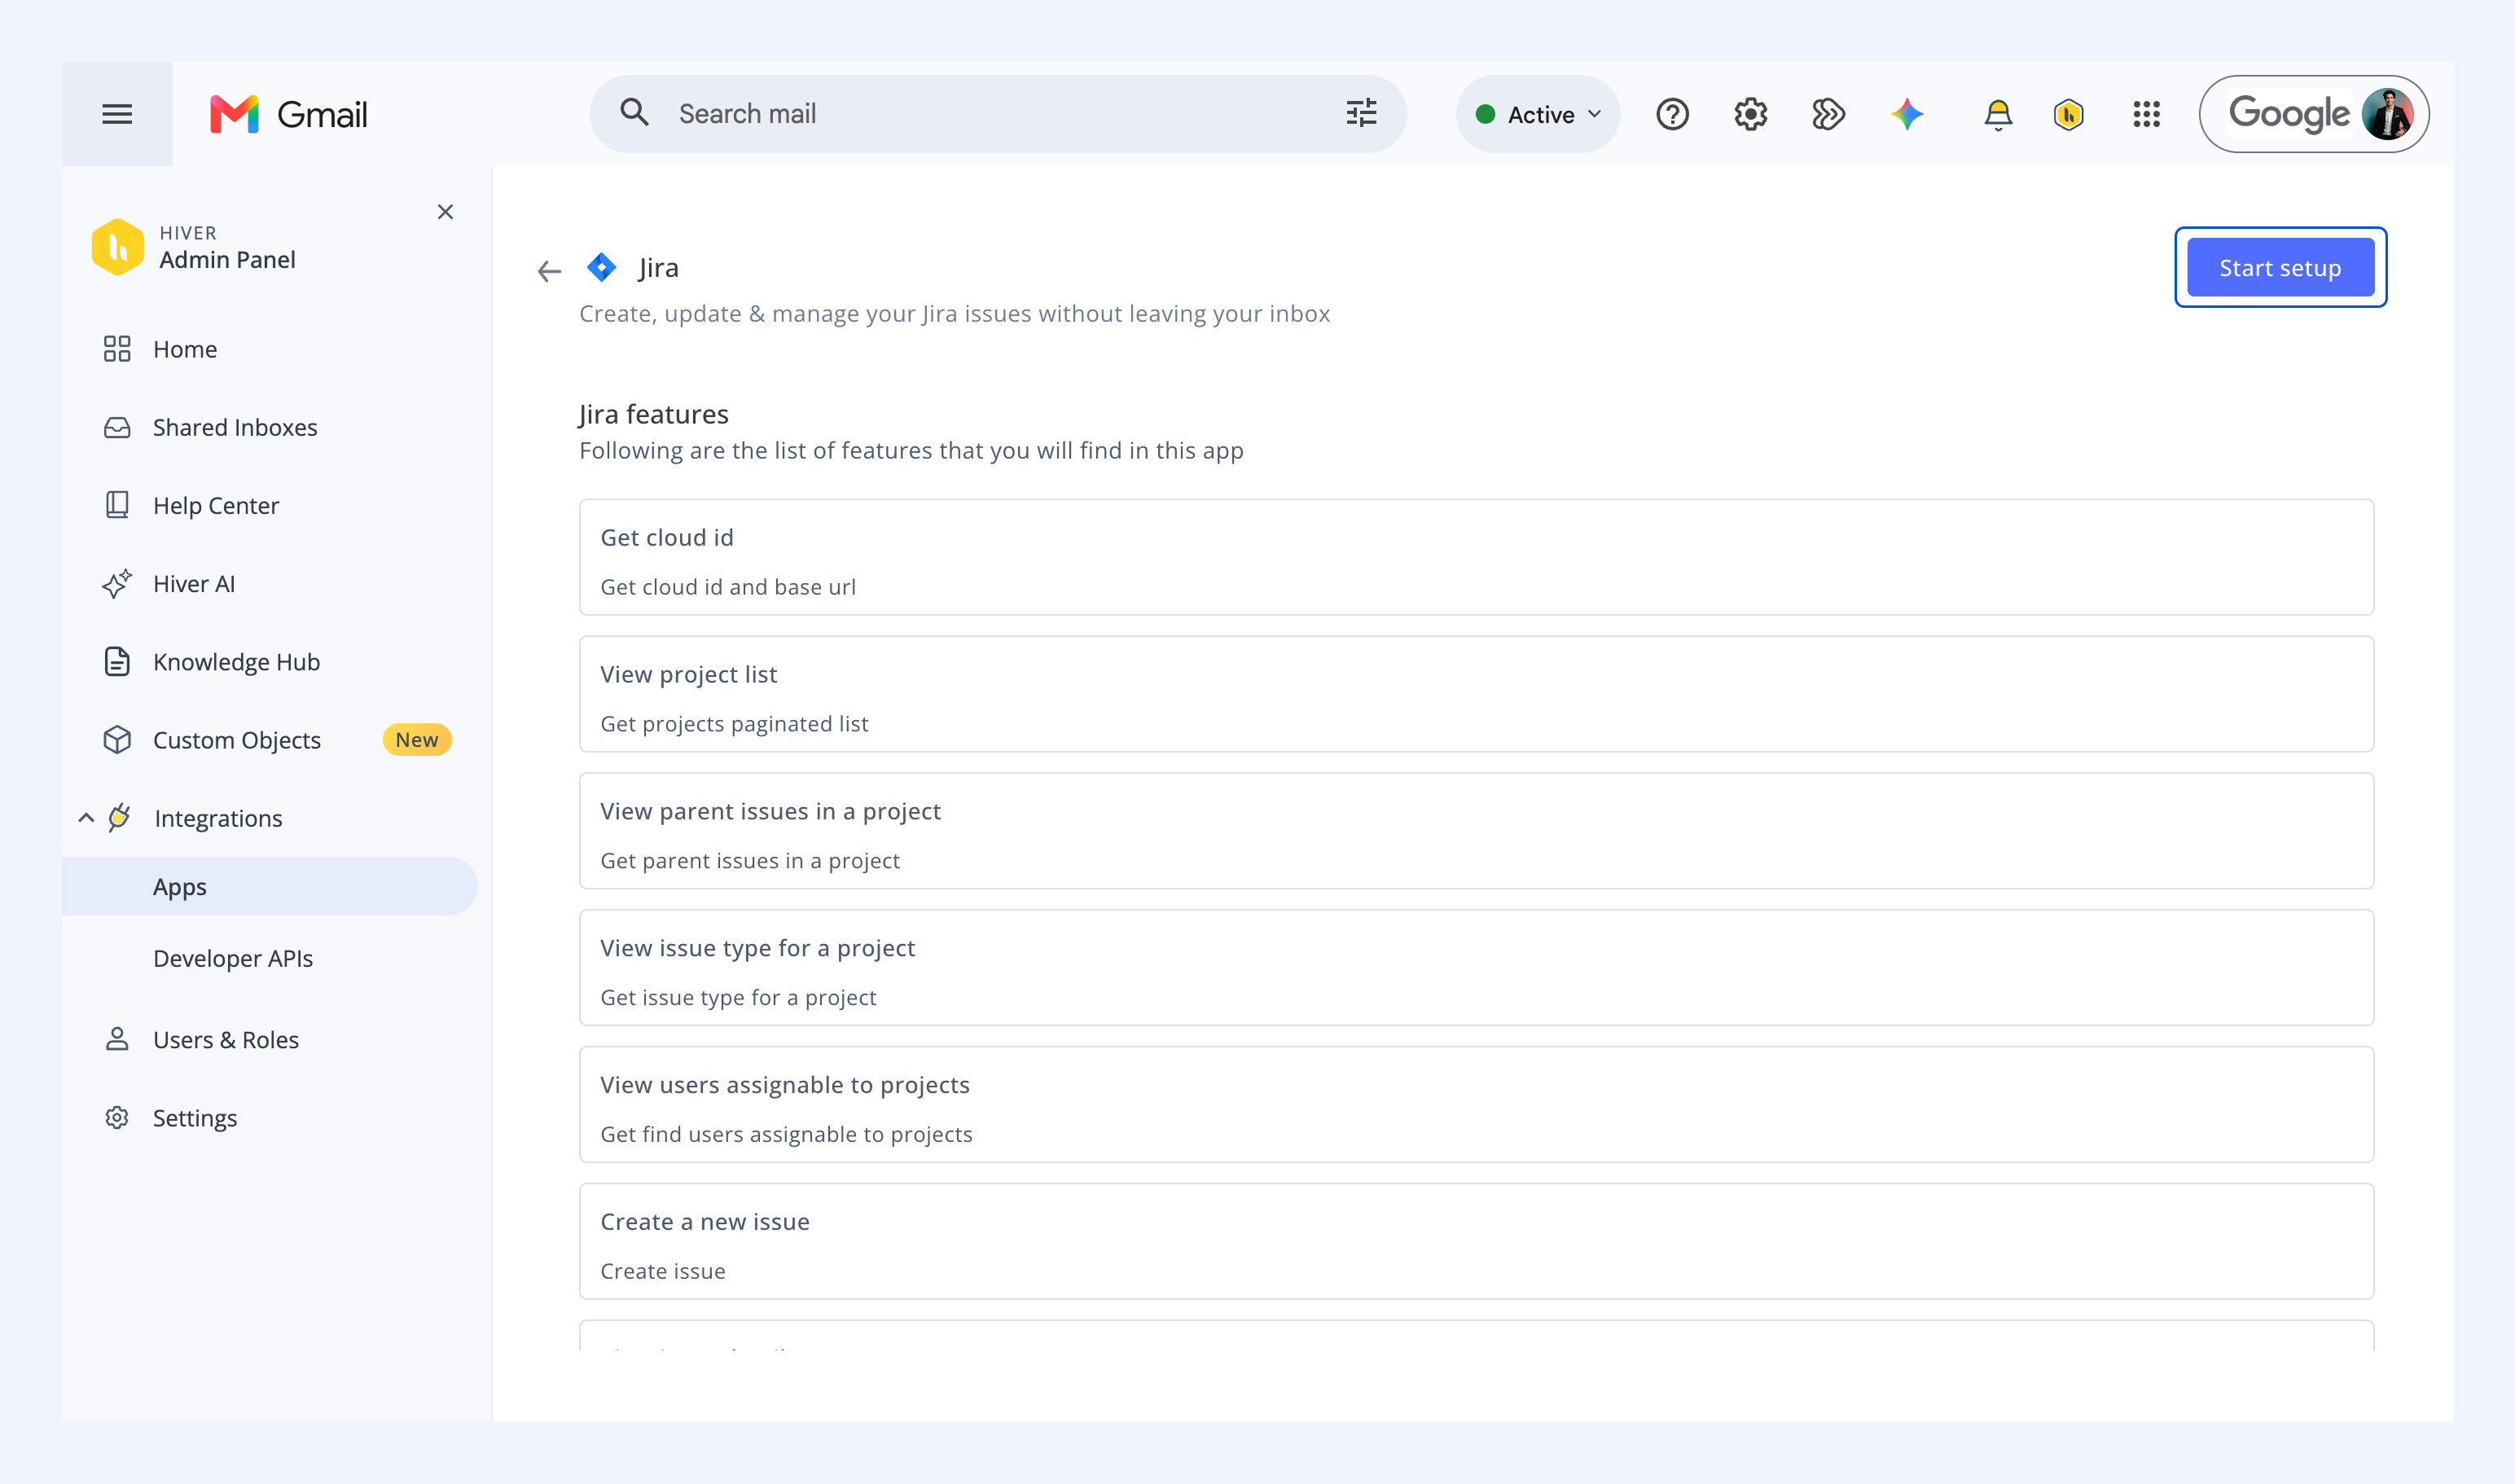Click the "Create a new issue" card
The width and height of the screenshot is (2515, 1484).
tap(1476, 1242)
